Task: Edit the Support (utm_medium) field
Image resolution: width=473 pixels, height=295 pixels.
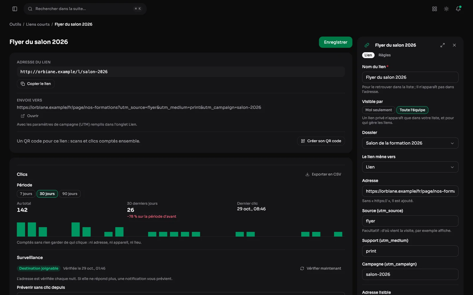Action: point(410,251)
